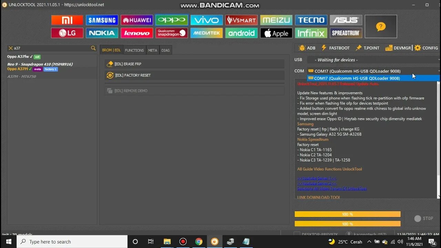Select the Apple brand logo
The height and width of the screenshot is (248, 441).
[x=276, y=33]
